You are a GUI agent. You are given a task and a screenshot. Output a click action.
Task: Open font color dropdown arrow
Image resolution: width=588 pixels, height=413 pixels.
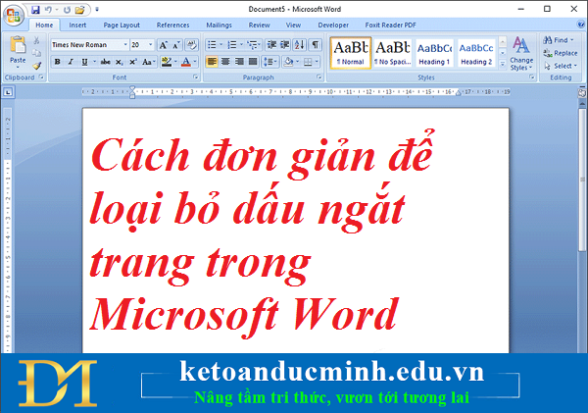pos(195,62)
